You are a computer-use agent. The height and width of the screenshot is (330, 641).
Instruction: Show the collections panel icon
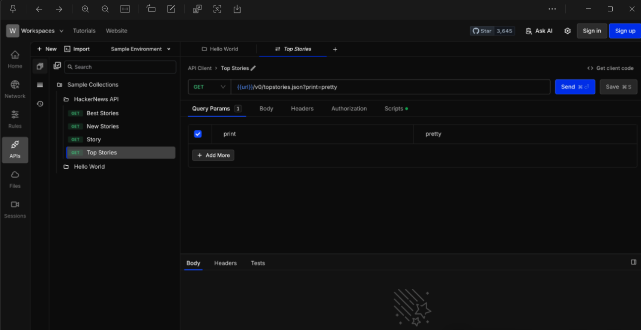(x=40, y=66)
